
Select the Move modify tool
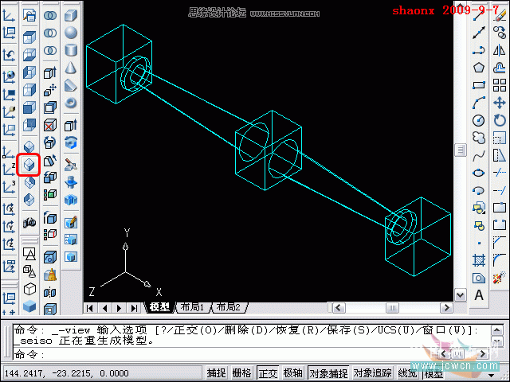(x=500, y=103)
